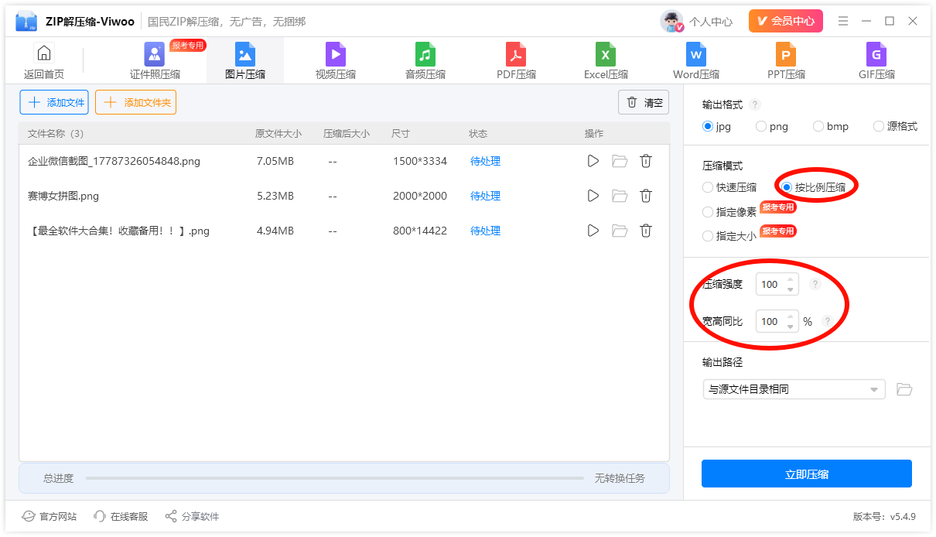
Task: Show help for 输出格式 question mark
Action: 755,104
